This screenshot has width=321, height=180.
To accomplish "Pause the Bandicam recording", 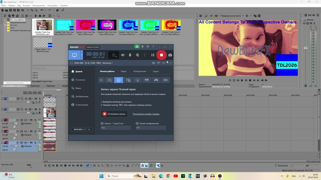I will (152, 55).
